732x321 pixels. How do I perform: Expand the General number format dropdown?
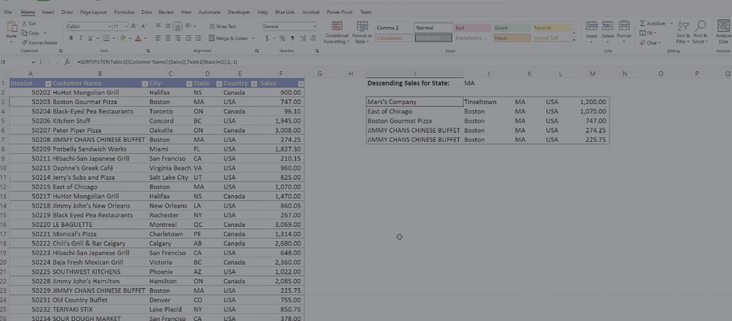314,26
